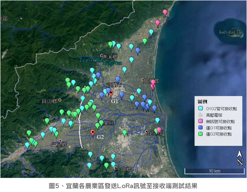Click the 高壓電塔 tower legend icon
This screenshot has width=247, height=192.
coord(200,115)
